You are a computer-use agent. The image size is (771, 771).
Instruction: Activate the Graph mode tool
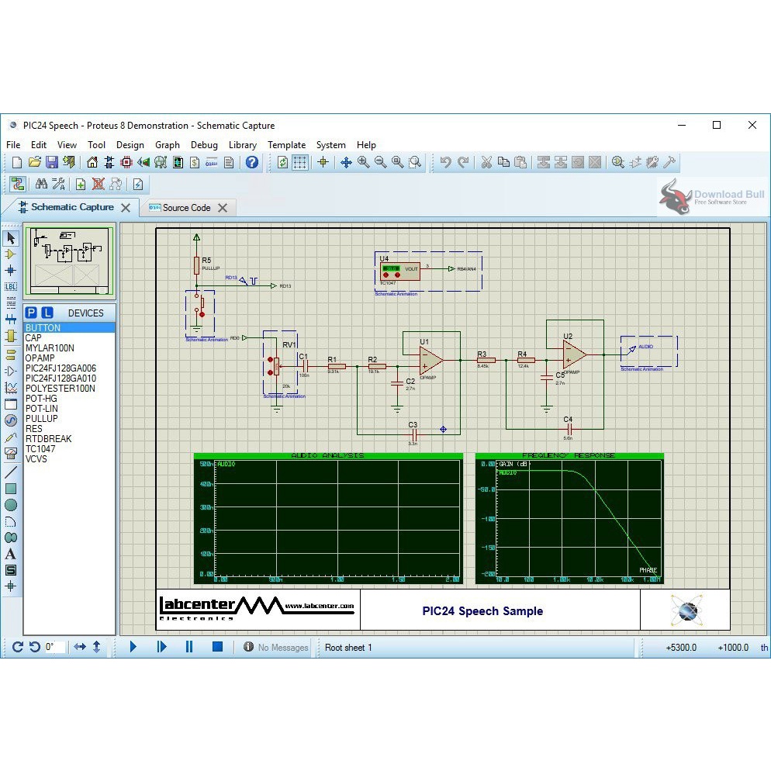(11, 387)
